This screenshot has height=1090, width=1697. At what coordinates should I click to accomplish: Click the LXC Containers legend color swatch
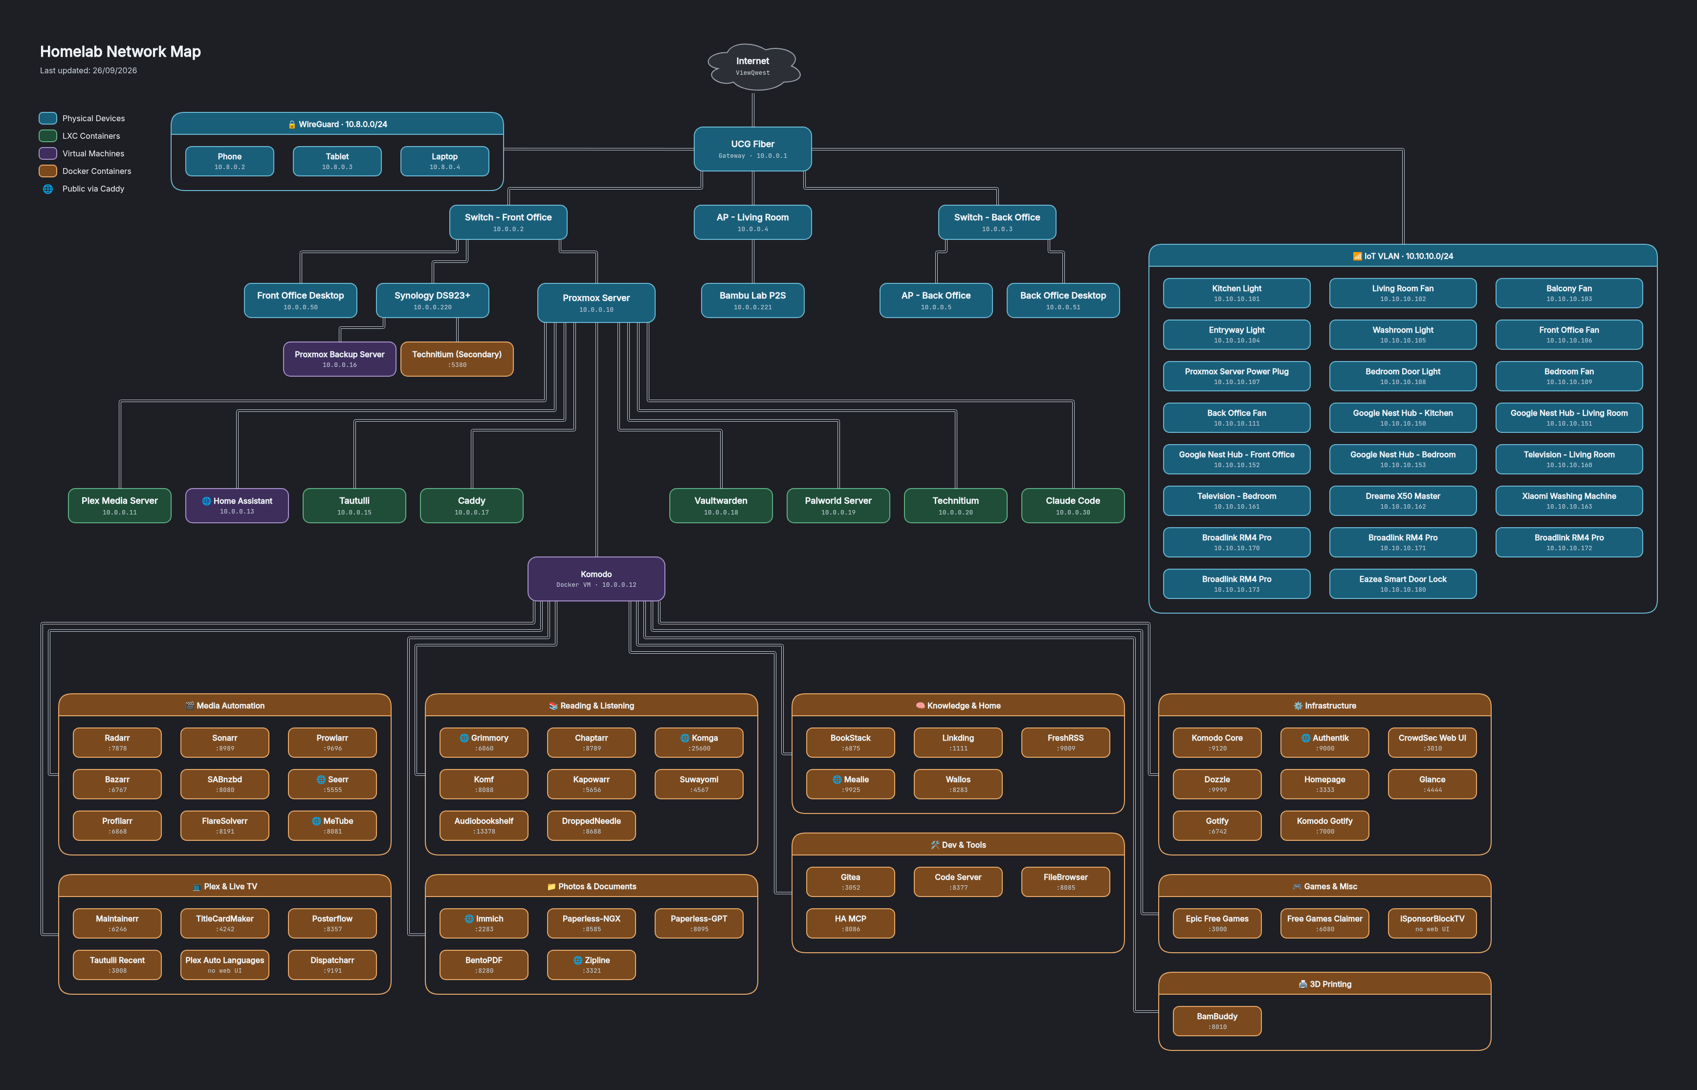48,136
